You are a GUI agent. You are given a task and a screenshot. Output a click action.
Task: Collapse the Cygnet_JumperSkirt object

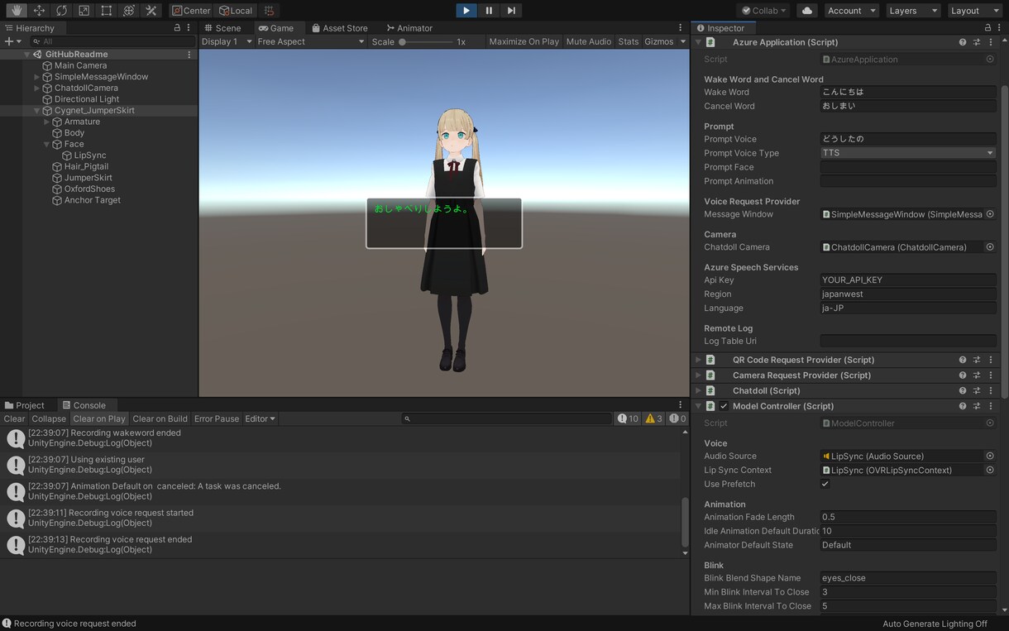(x=36, y=110)
